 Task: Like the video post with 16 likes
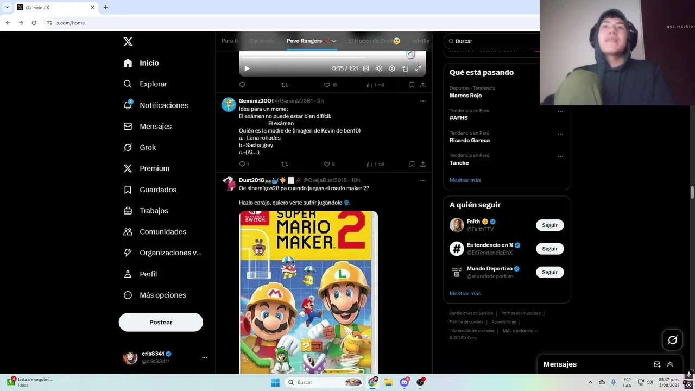point(327,85)
